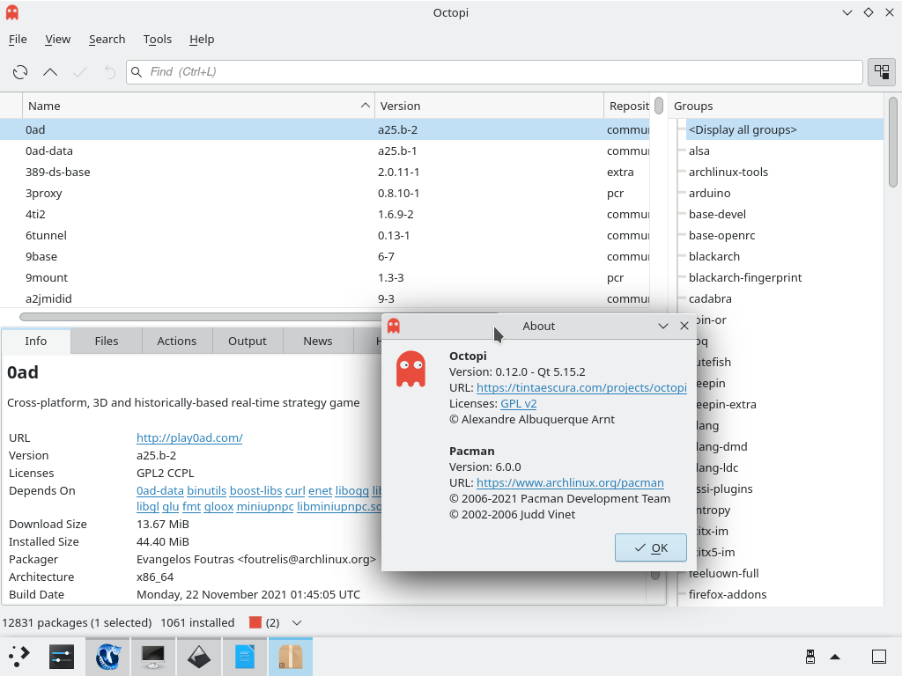Click the show desktop tray icon

click(x=879, y=657)
